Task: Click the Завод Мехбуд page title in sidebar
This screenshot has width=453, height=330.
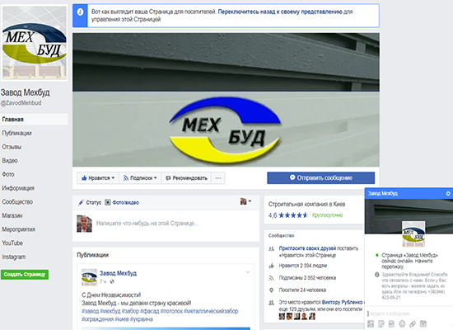Action: pyautogui.click(x=26, y=92)
